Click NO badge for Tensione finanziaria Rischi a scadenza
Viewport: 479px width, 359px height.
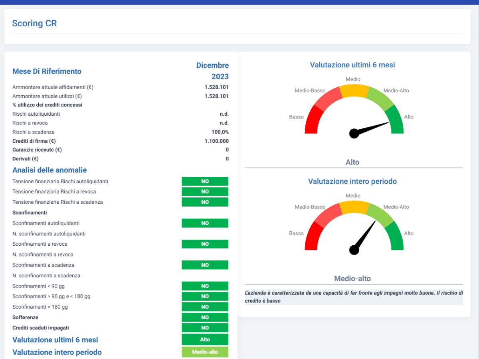pos(205,202)
